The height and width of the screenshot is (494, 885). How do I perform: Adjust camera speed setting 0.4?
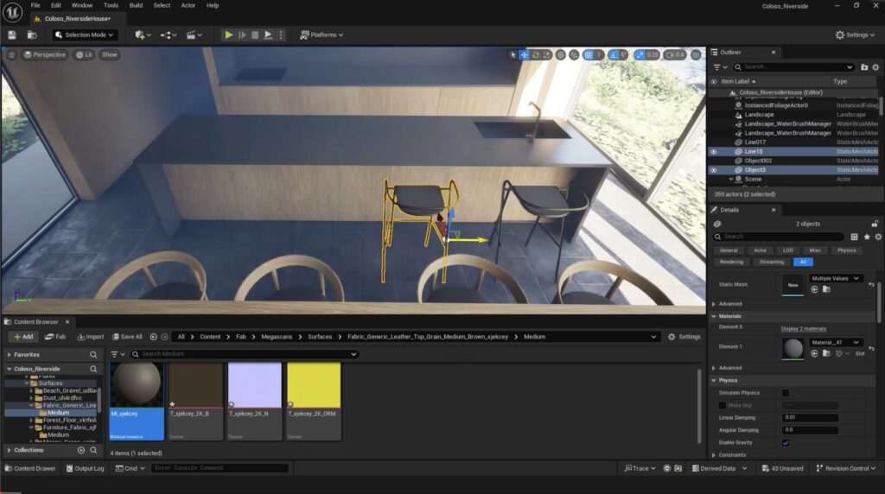[x=675, y=54]
